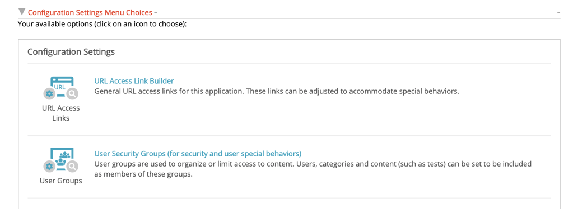Click the 'User groups are used to organize' description
This screenshot has height=209, width=578.
coord(313,169)
